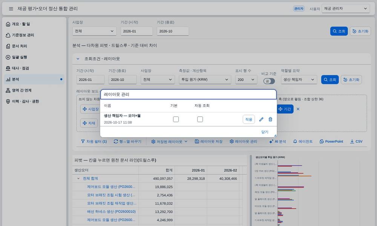Collapse the 조회조건·레이아웃 section
This screenshot has width=377, height=226.
click(78, 59)
